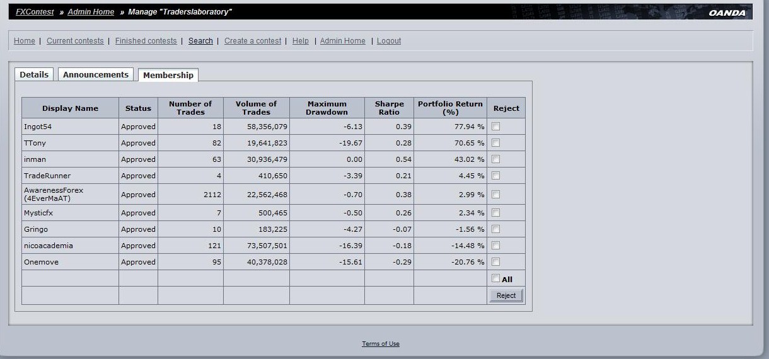The image size is (769, 359).
Task: Click the 77.94 % portfolio return
Action: [470, 127]
